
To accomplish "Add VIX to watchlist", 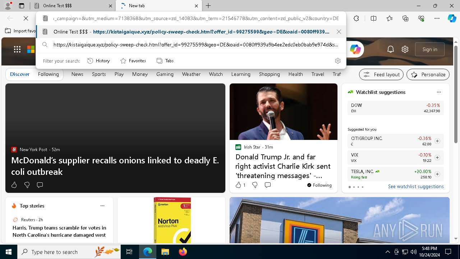I will click(437, 158).
